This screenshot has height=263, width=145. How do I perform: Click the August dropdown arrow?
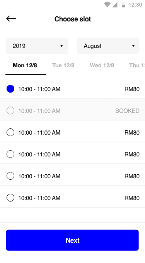(133, 46)
